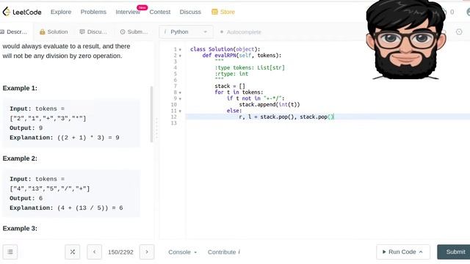Image resolution: width=470 pixels, height=264 pixels.
Task: Open the locked Solution tab
Action: (x=54, y=32)
